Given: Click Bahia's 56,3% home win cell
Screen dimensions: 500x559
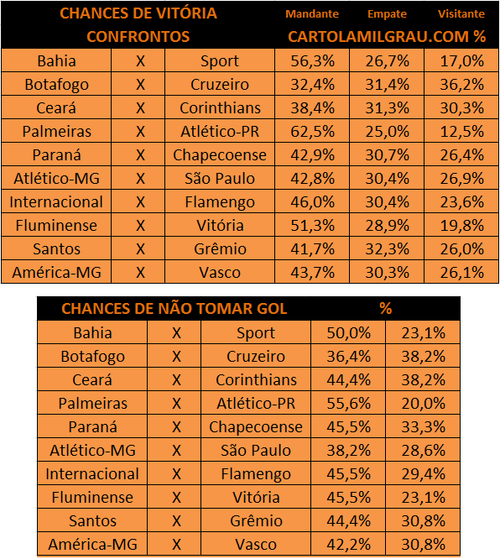Looking at the screenshot, I should [x=312, y=60].
